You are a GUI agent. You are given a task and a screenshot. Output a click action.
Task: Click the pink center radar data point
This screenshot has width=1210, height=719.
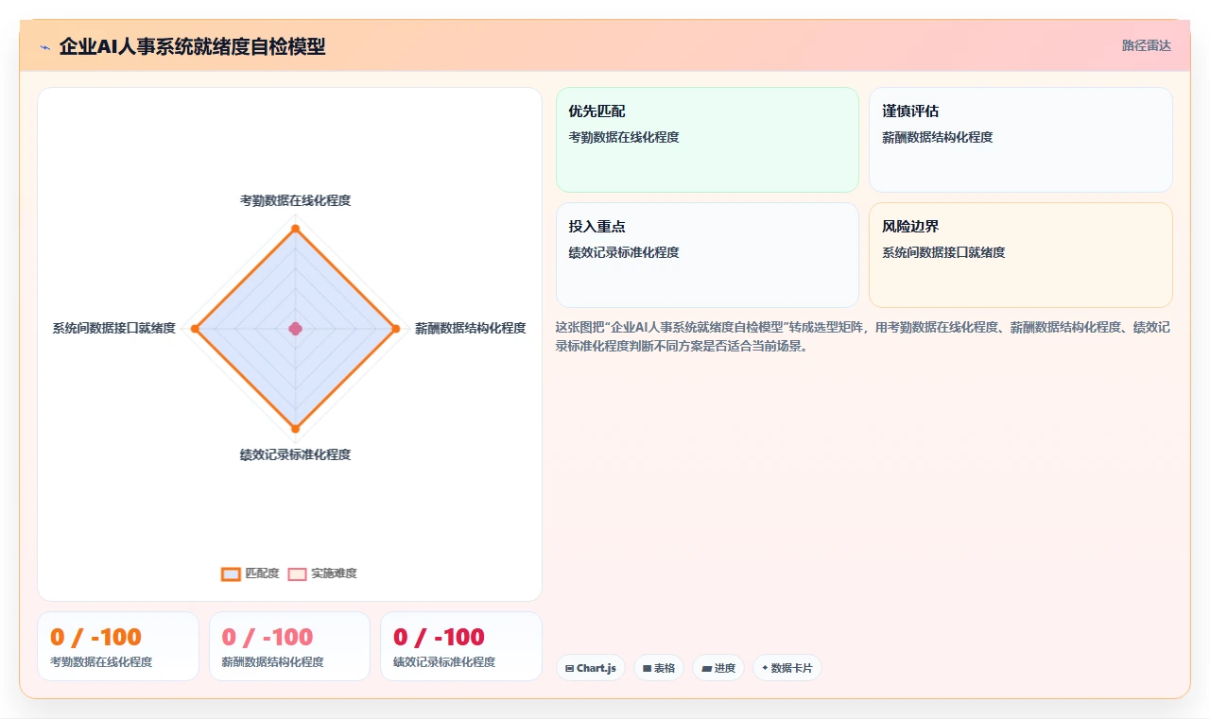295,329
